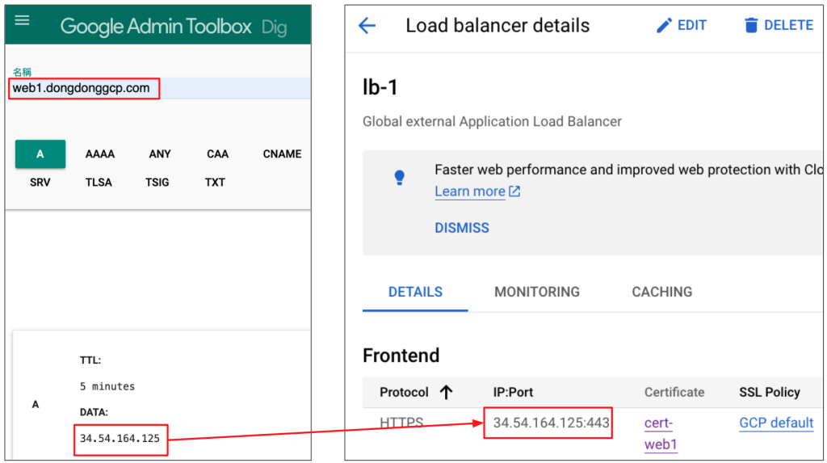
Task: Switch to the CACHING tab
Action: pos(662,292)
